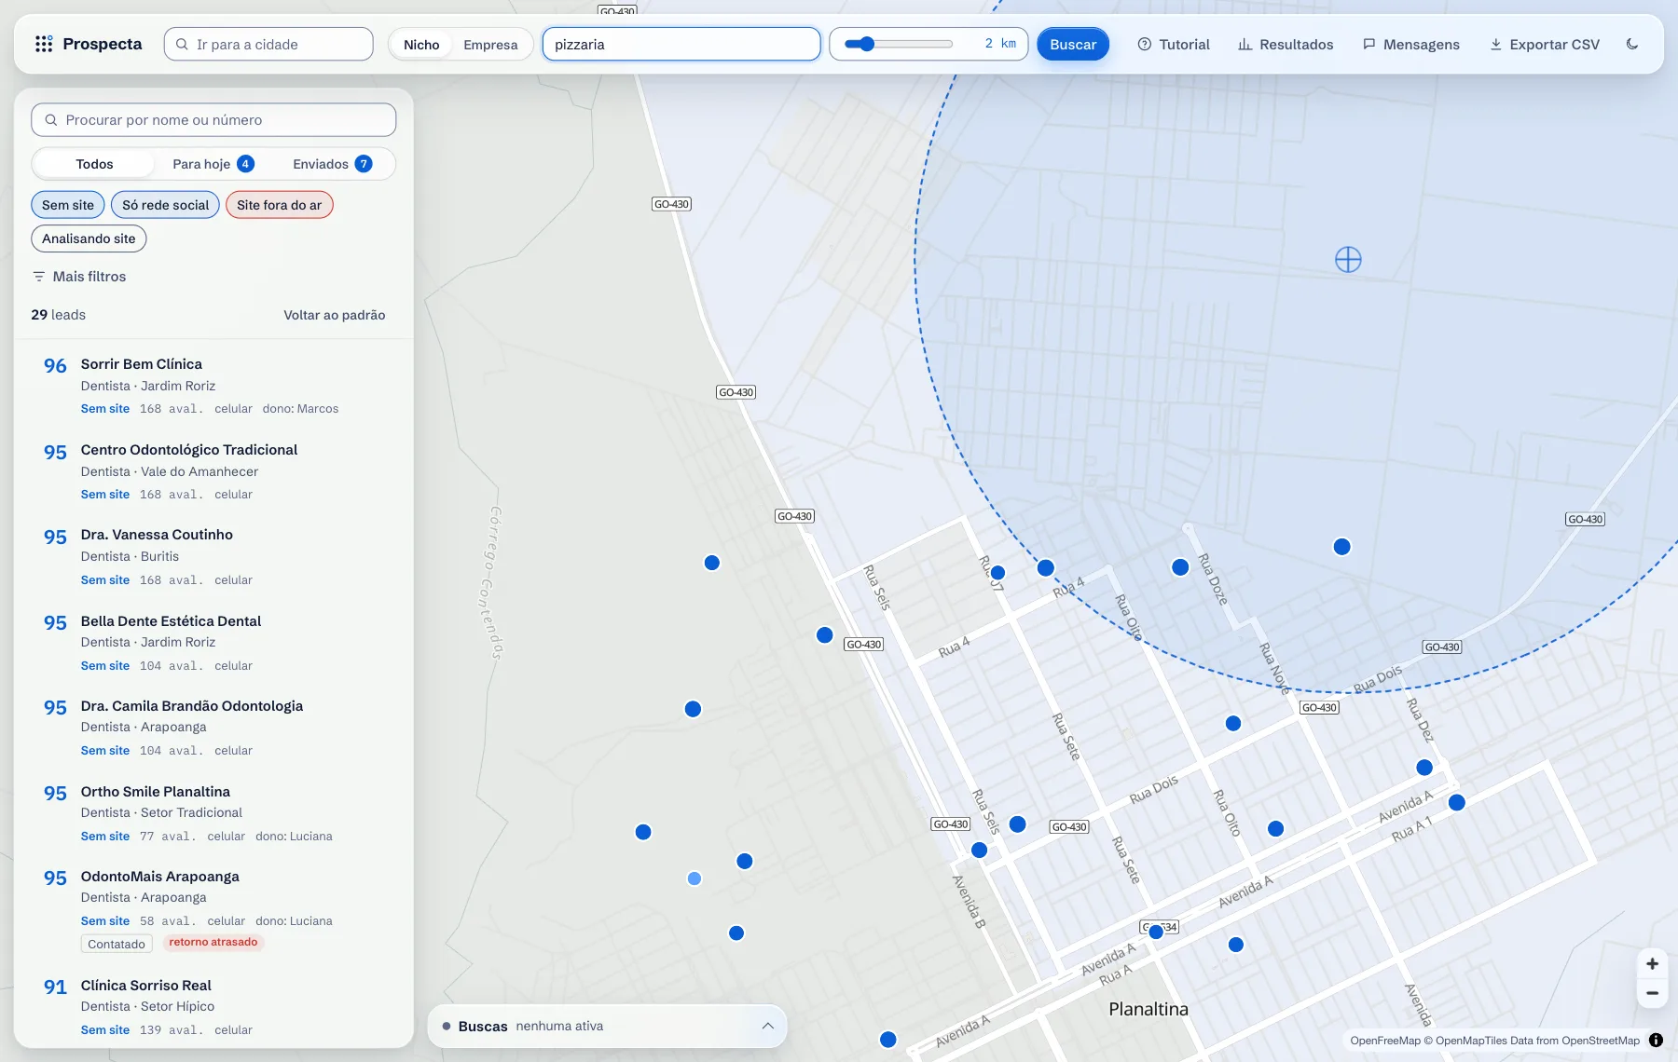Open the Mensagens panel
The image size is (1678, 1062).
(1411, 44)
